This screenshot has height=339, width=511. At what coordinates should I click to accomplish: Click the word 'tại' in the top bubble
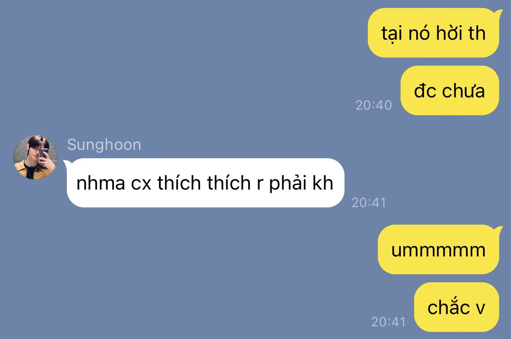coord(391,34)
